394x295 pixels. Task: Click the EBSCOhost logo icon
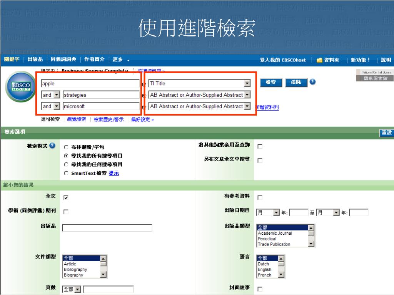tap(18, 88)
